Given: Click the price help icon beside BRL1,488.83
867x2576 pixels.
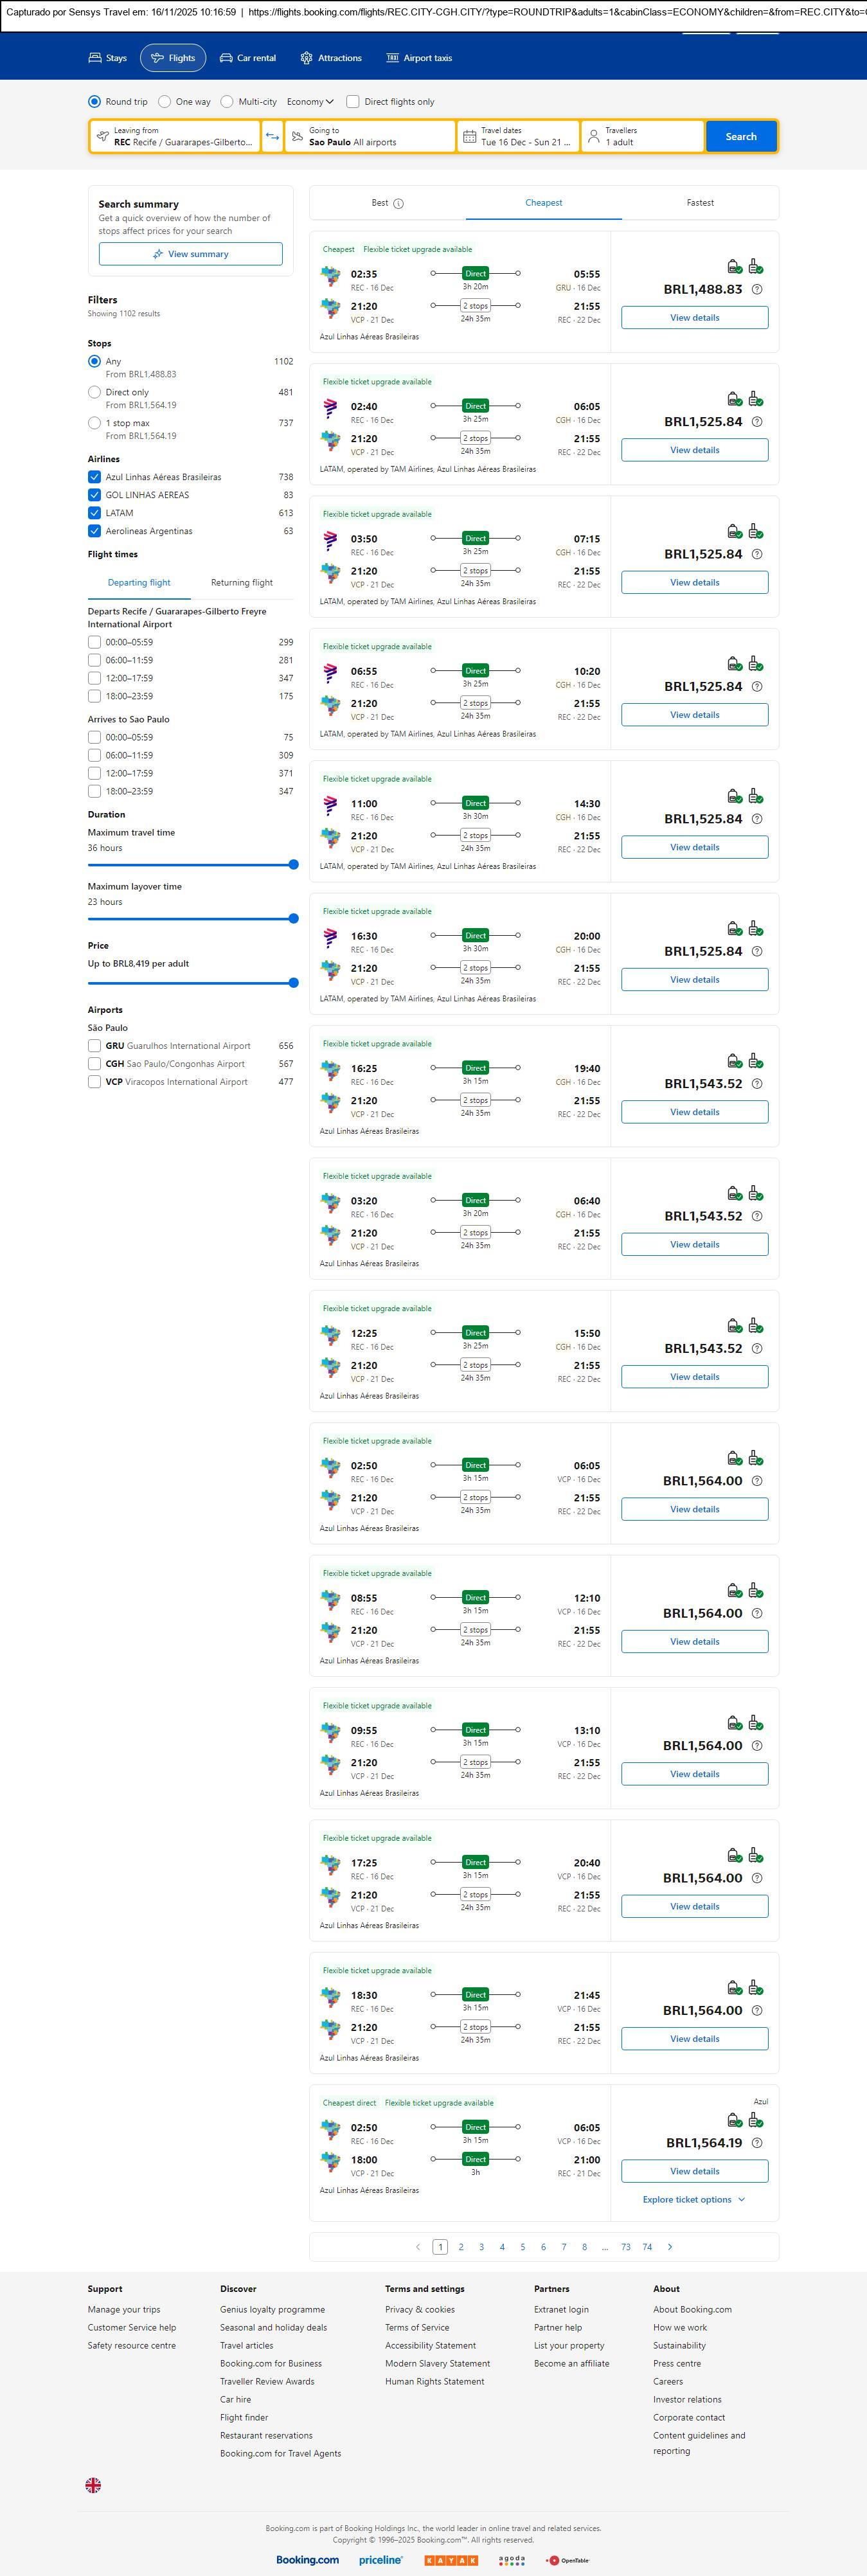Looking at the screenshot, I should tap(757, 290).
